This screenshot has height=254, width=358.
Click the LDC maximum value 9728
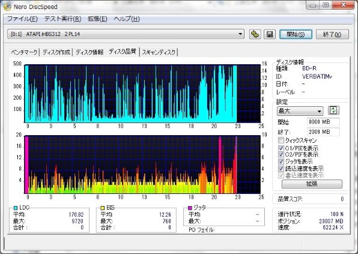coord(77,221)
